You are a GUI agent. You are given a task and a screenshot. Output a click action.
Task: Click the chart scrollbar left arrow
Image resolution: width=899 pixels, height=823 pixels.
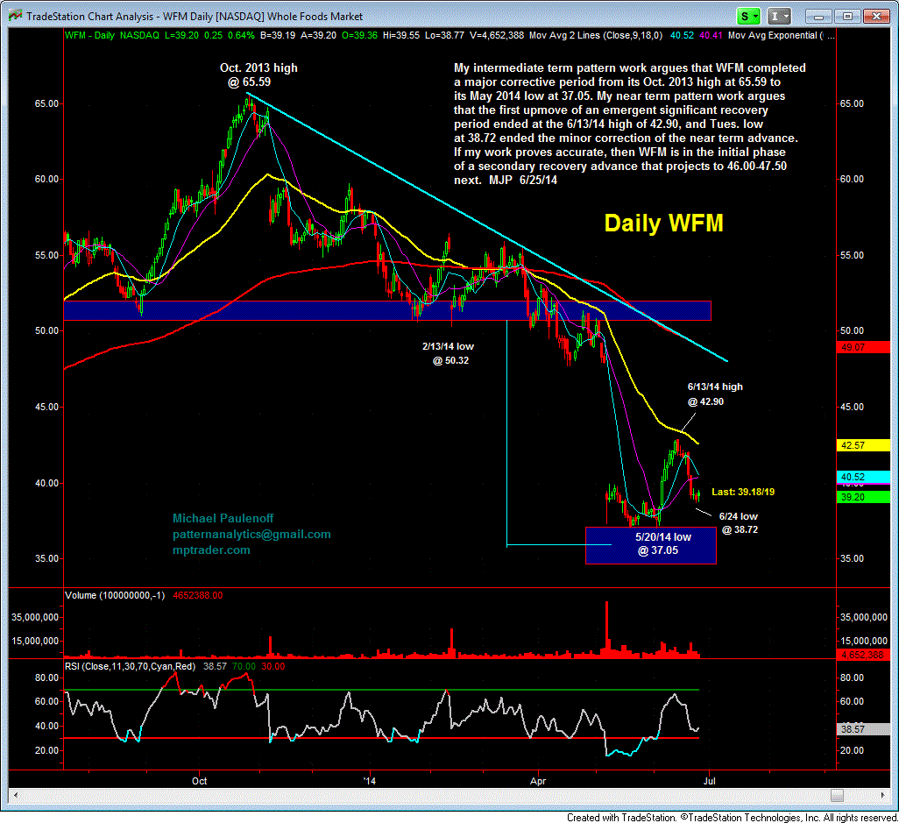[15, 795]
